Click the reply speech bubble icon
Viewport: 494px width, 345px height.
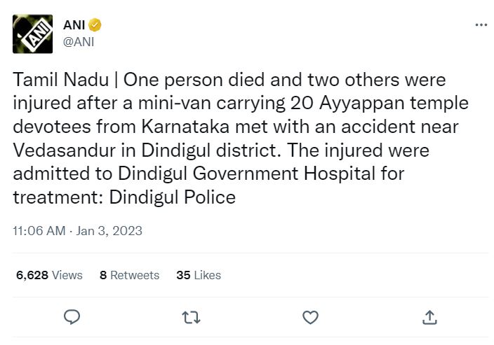(x=72, y=317)
